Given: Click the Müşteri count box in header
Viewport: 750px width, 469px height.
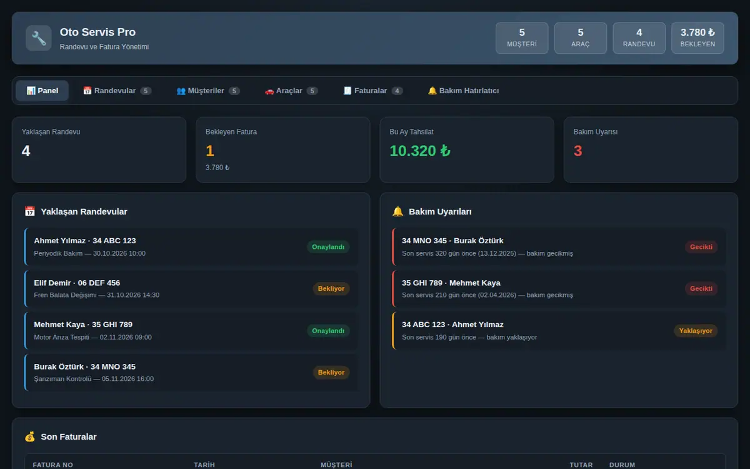Looking at the screenshot, I should (522, 38).
